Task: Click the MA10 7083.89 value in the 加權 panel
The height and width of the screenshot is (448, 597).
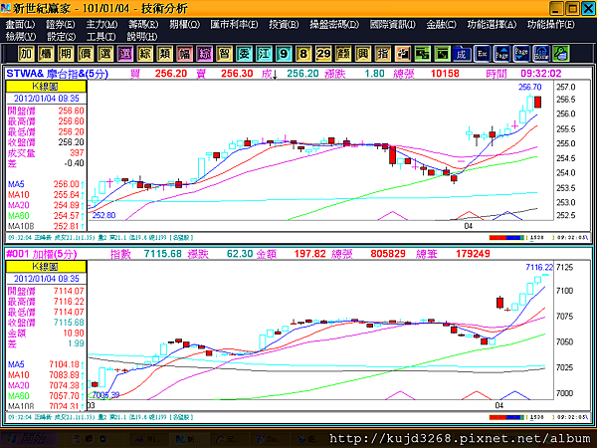Action: tap(64, 375)
